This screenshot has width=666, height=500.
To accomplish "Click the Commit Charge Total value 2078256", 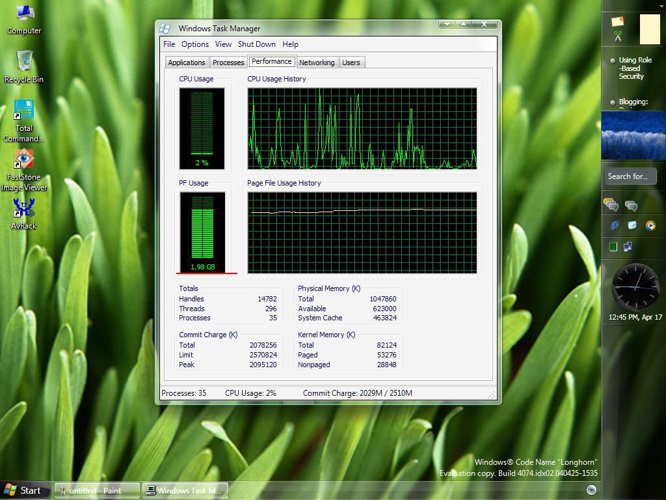I will [x=263, y=345].
